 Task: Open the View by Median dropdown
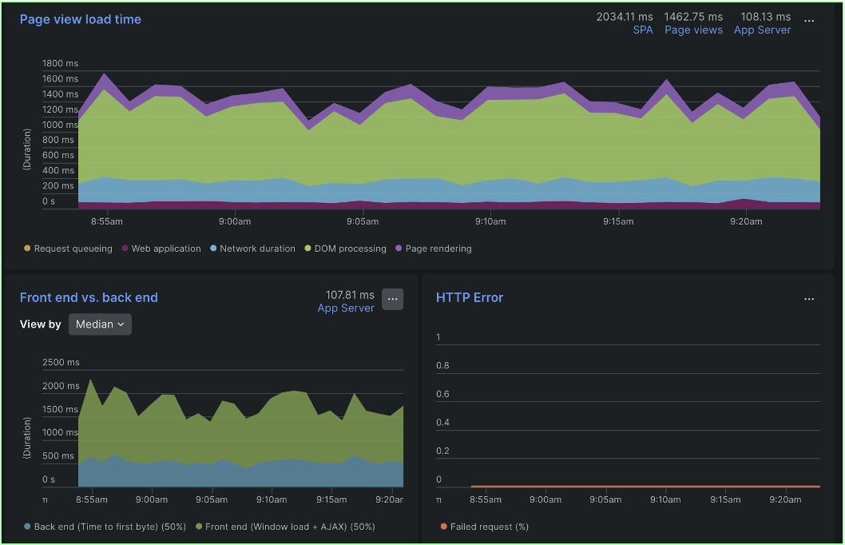100,324
